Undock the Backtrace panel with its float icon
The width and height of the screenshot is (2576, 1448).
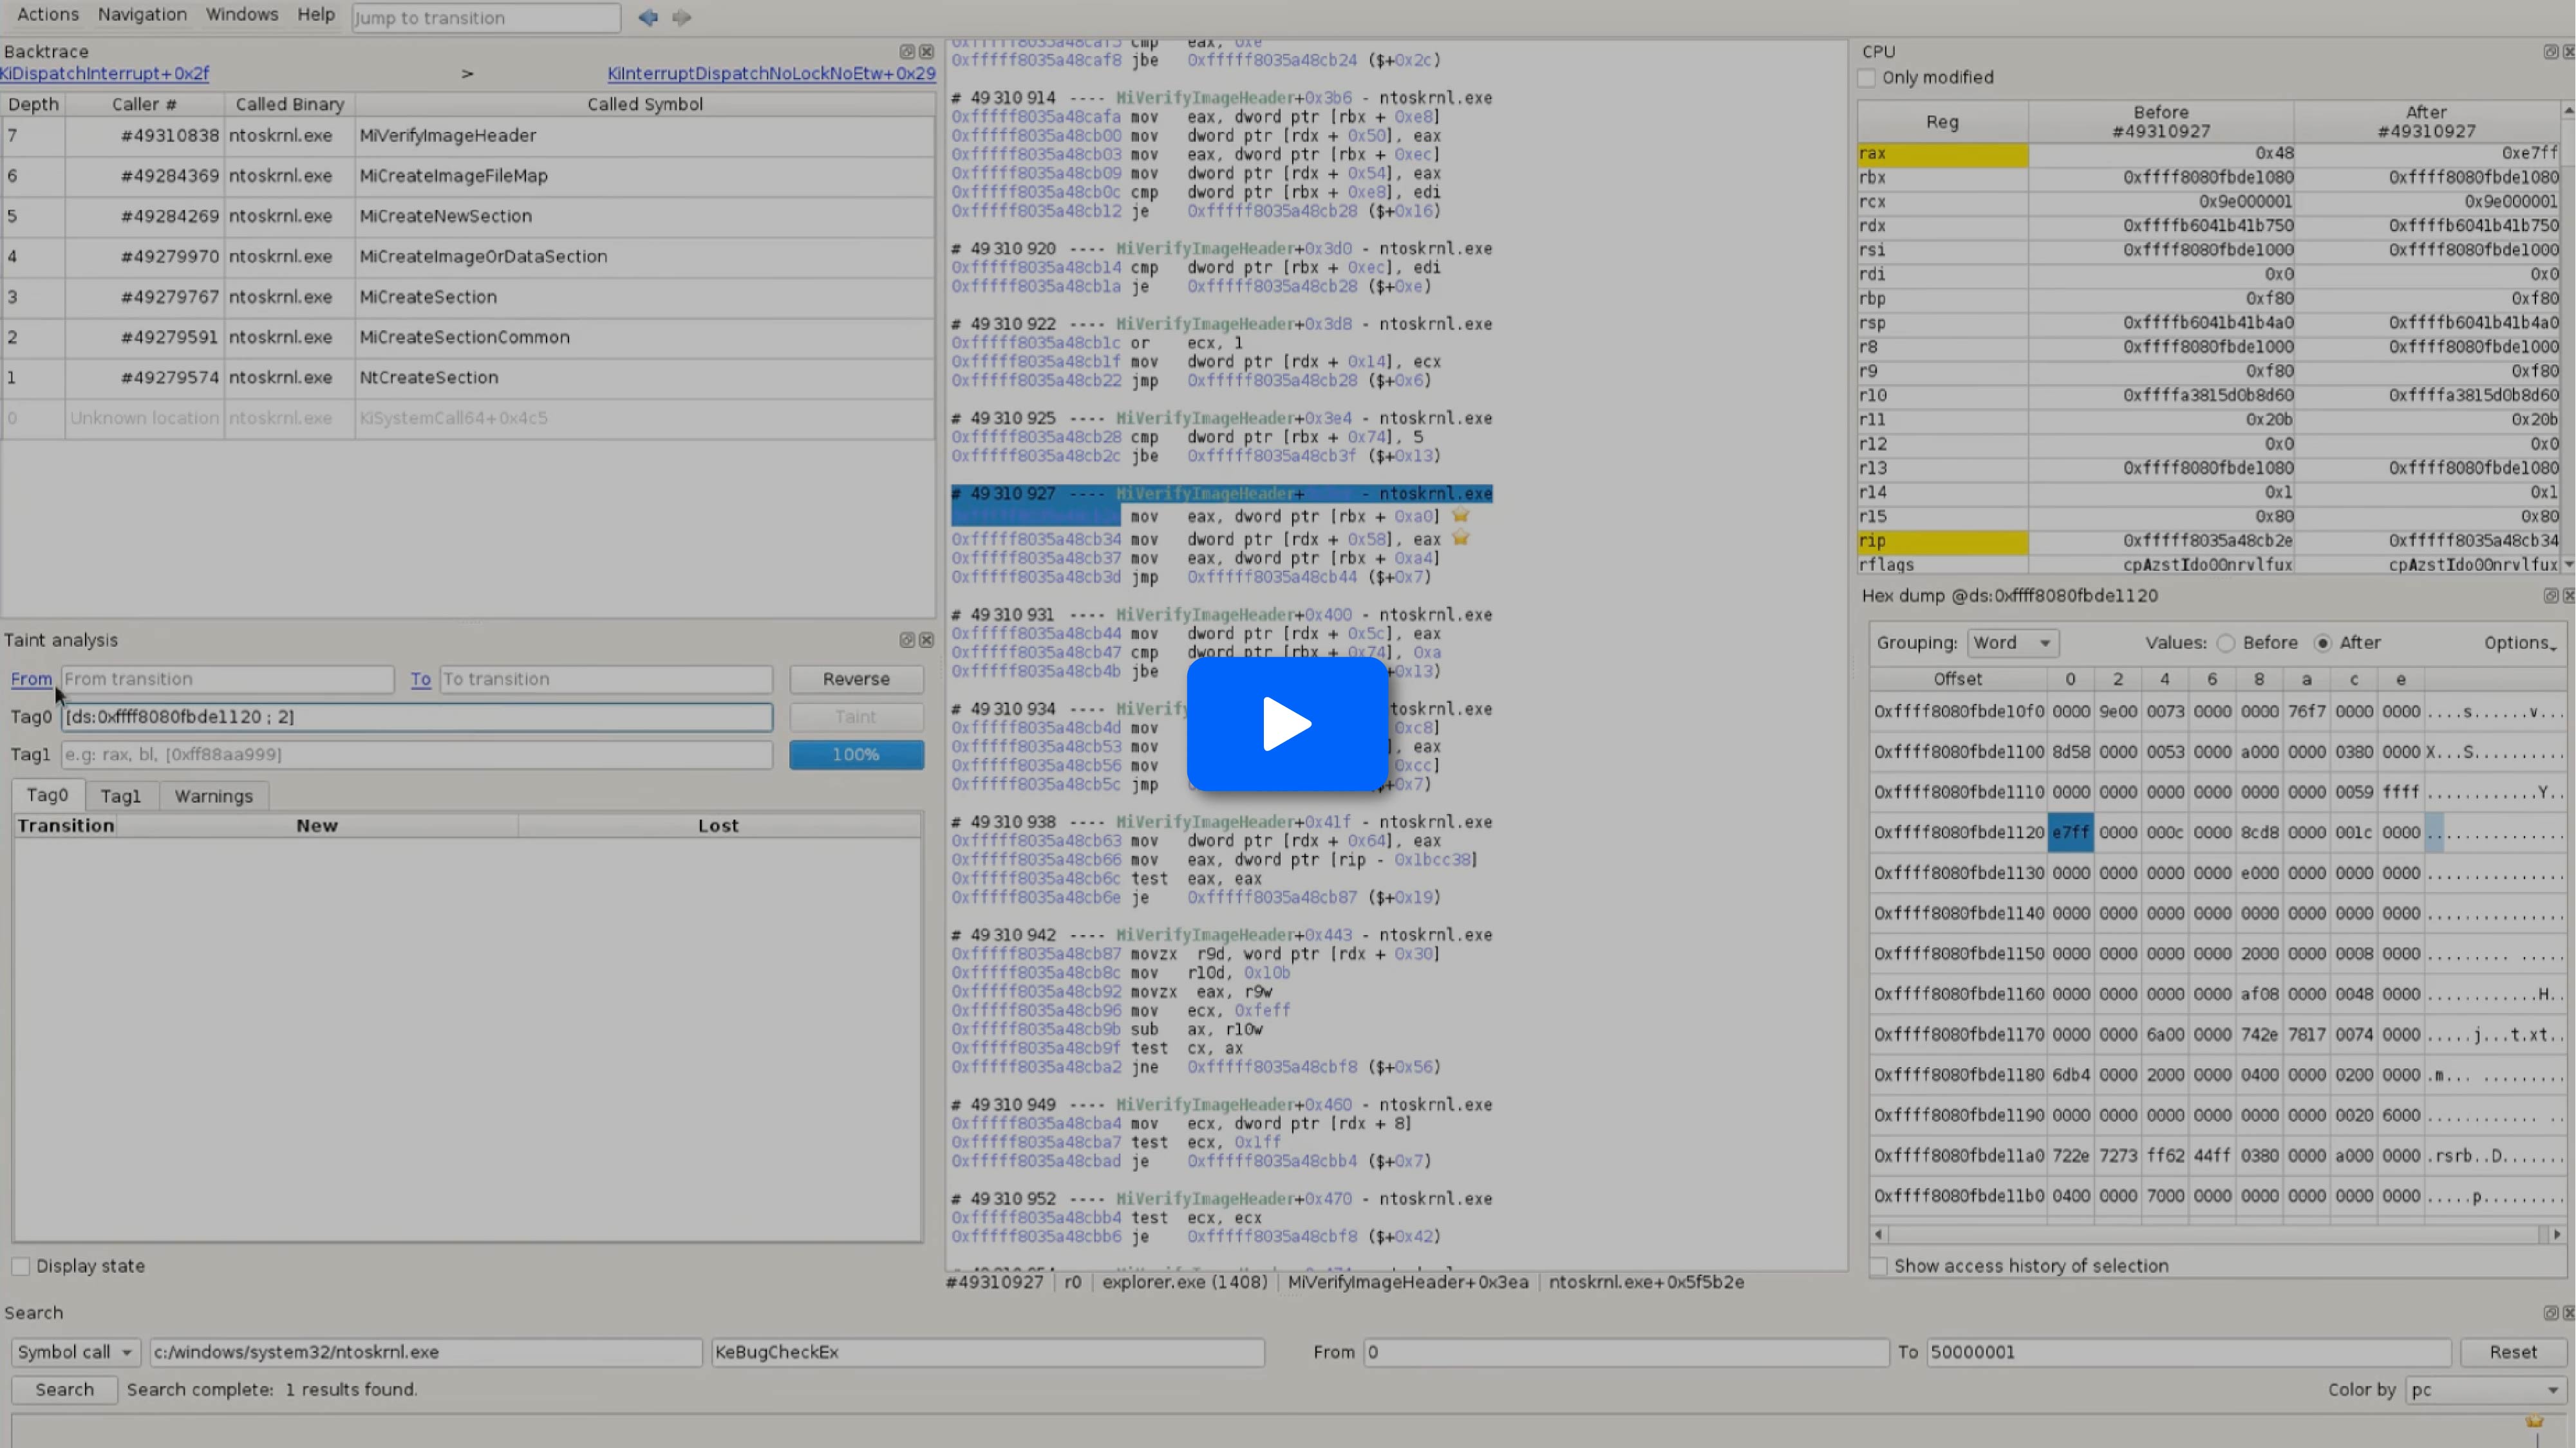coord(906,51)
